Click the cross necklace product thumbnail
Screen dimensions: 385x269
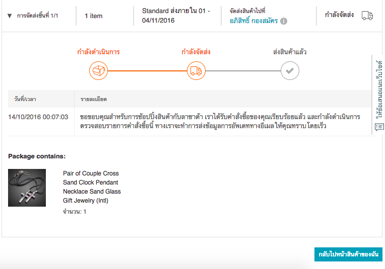click(x=27, y=188)
